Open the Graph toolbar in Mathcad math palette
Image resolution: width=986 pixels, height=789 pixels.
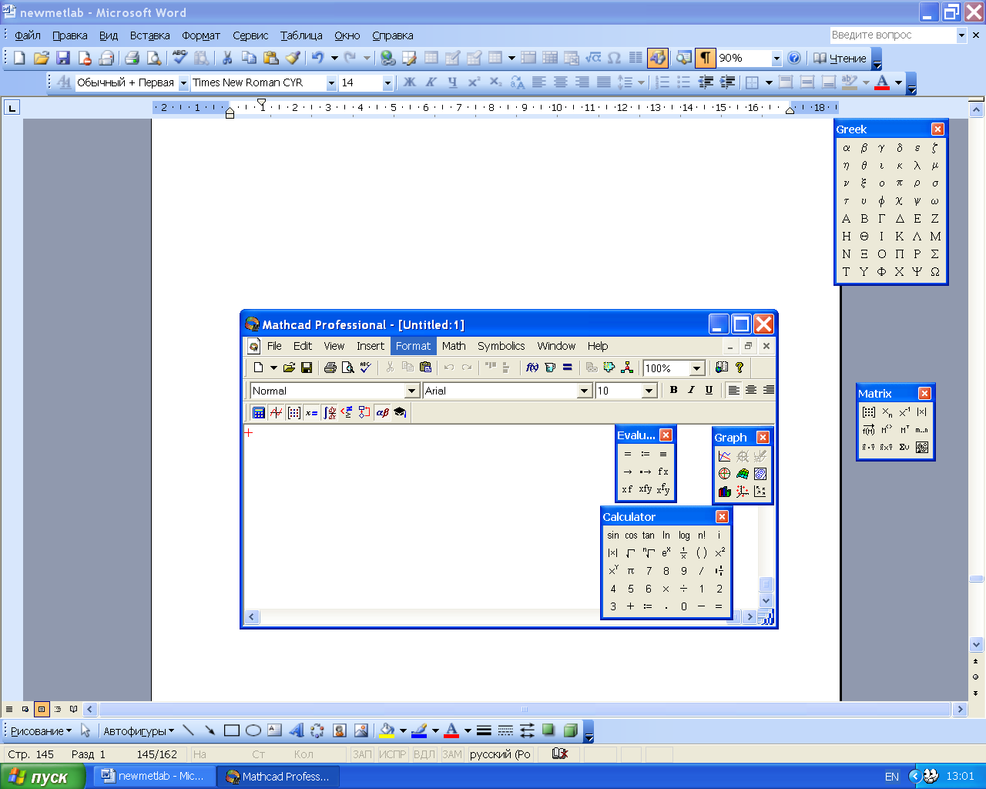tap(276, 412)
